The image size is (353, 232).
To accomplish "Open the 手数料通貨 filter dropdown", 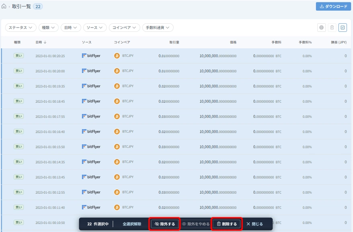I will pos(158,27).
